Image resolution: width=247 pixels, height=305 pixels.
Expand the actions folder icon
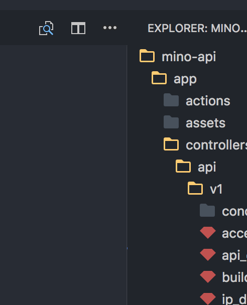coord(171,100)
